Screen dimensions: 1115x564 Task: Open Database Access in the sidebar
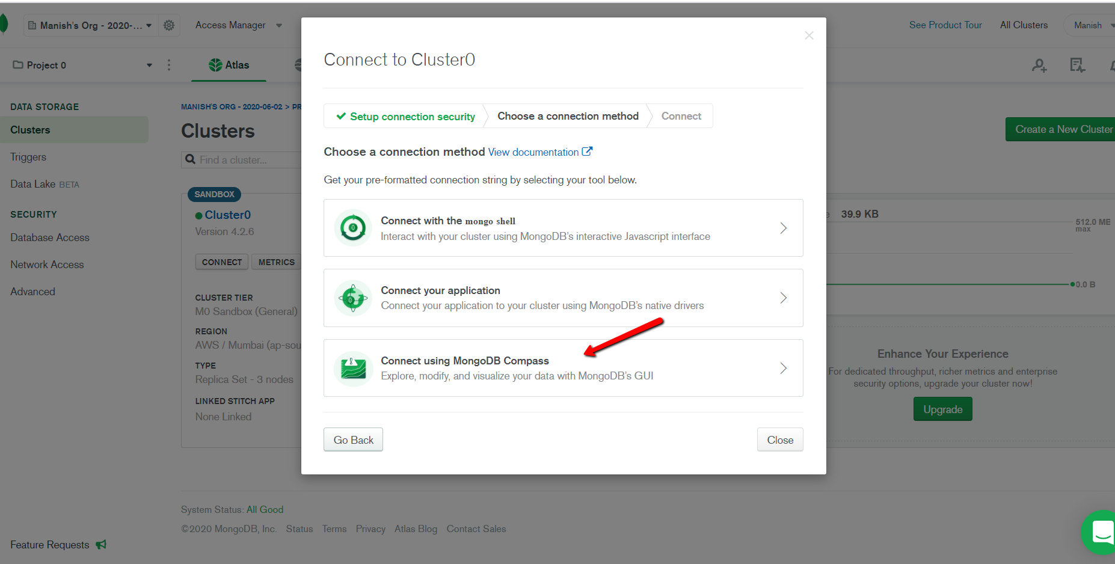(x=50, y=238)
